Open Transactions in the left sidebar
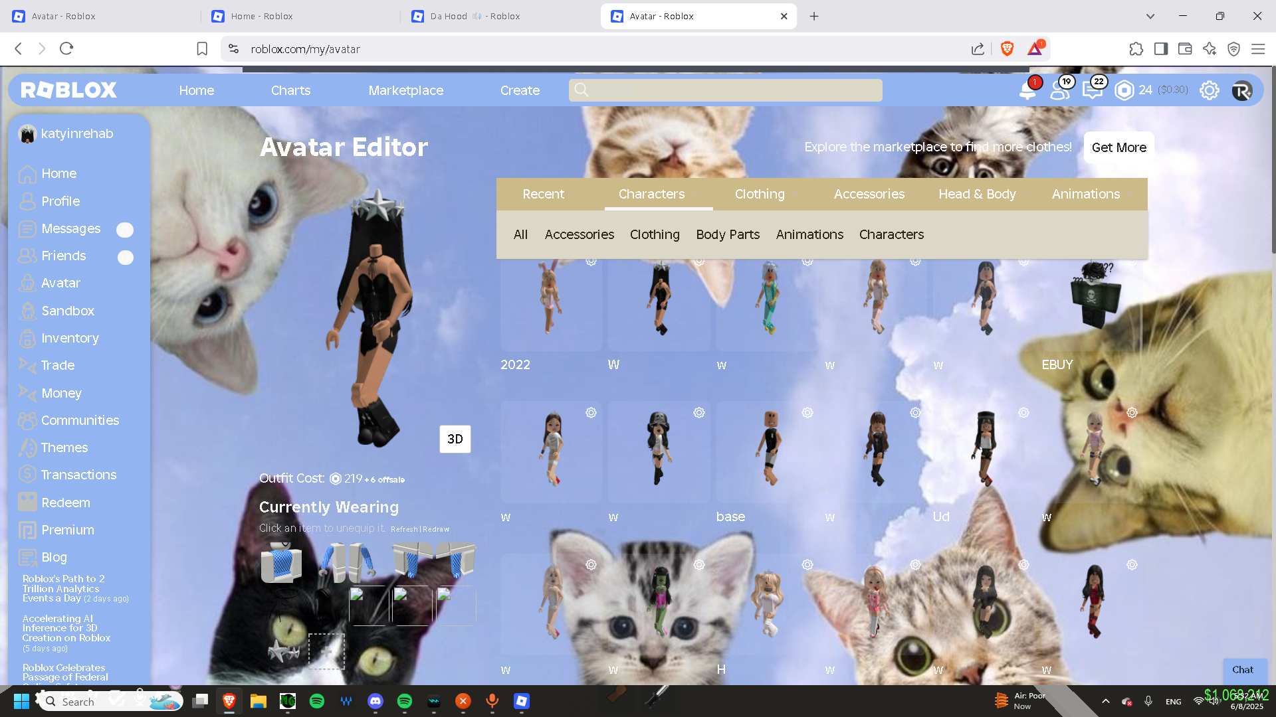Screen dimensions: 1276x717 pyautogui.click(x=68, y=475)
